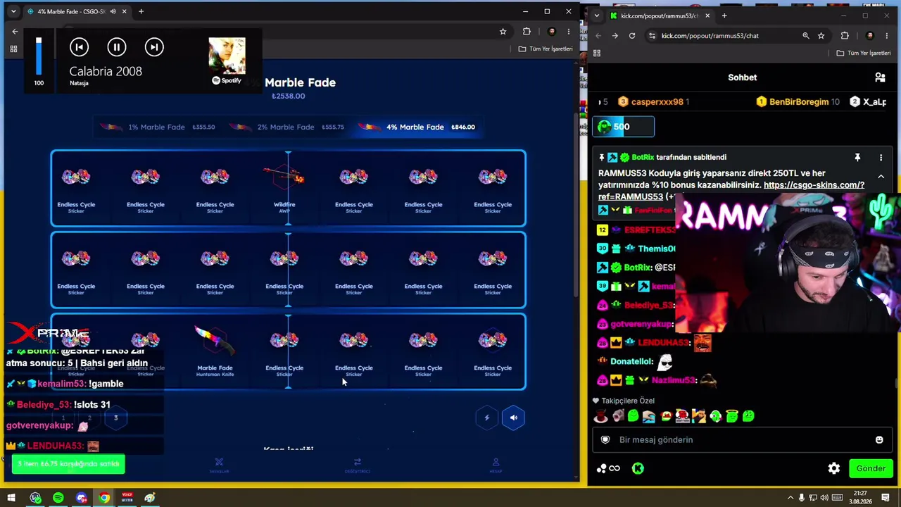This screenshot has width=901, height=507.
Task: Open extensions in the CSGO-Skins window
Action: click(x=527, y=32)
